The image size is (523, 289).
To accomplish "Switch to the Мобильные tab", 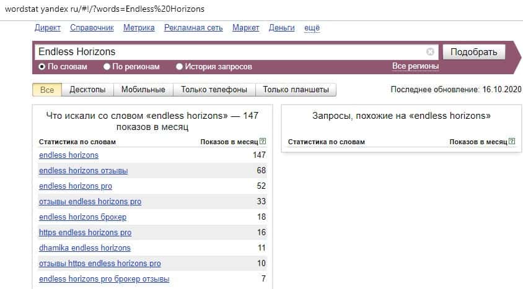I will pos(143,90).
